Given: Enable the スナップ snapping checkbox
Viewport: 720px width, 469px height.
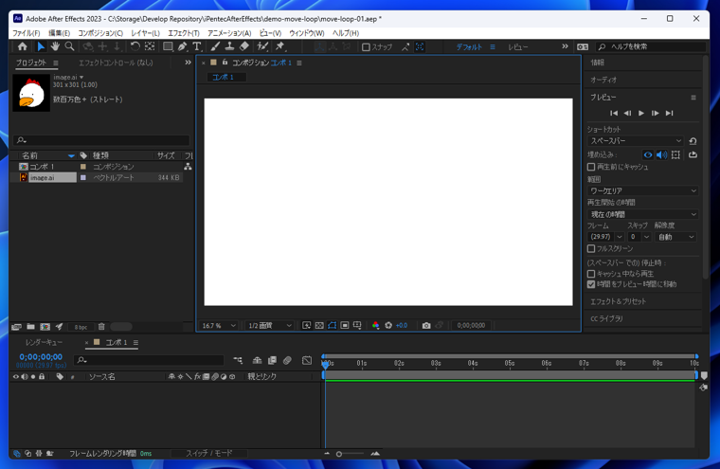Looking at the screenshot, I should [366, 46].
